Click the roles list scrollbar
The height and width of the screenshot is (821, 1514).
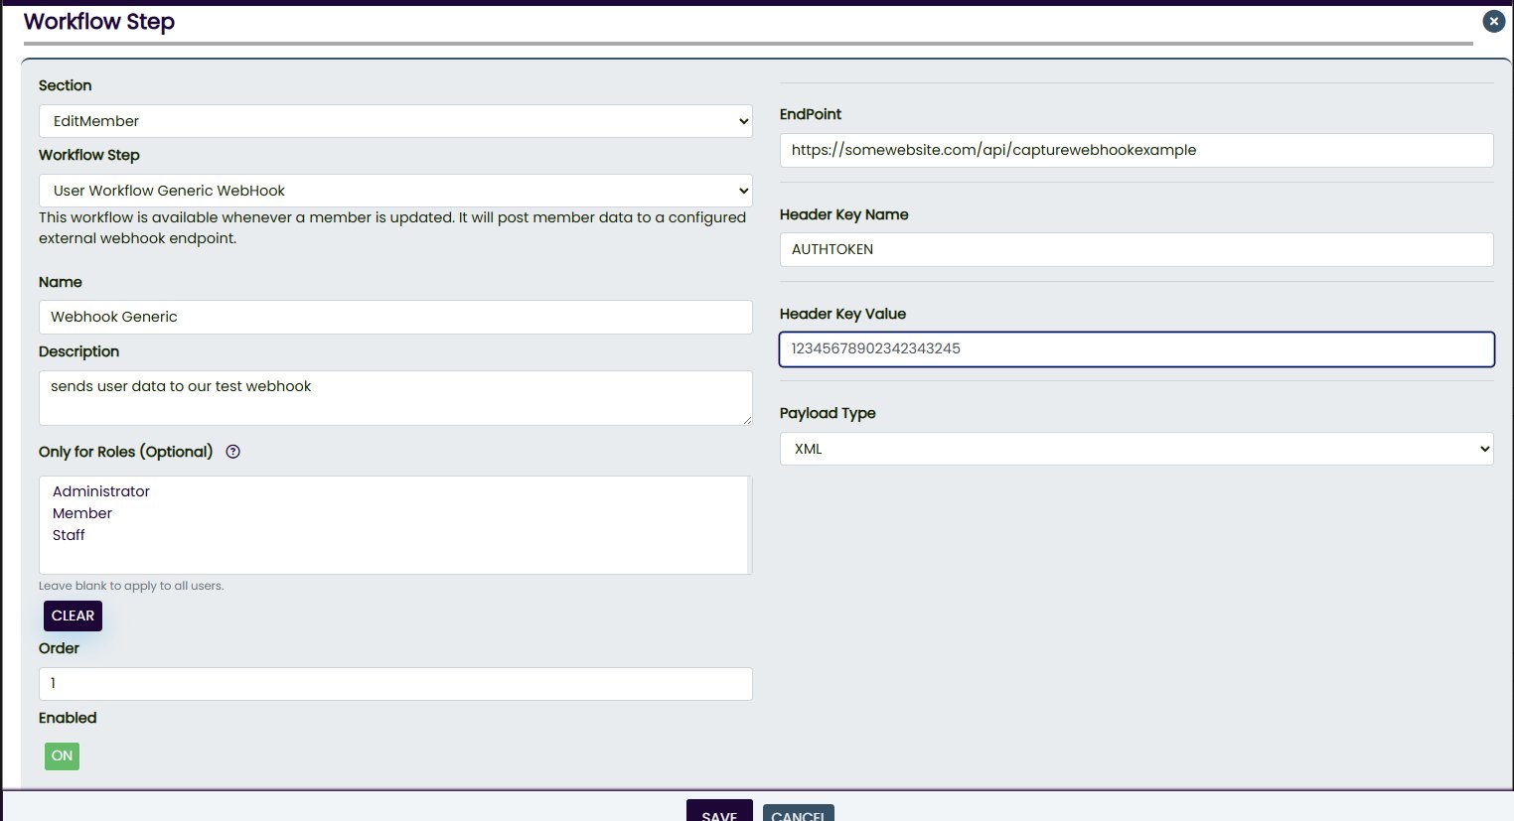coord(749,524)
